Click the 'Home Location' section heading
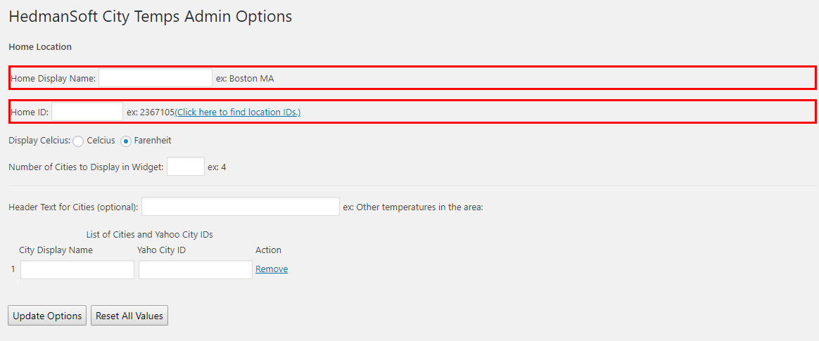Image resolution: width=819 pixels, height=341 pixels. pyautogui.click(x=40, y=47)
